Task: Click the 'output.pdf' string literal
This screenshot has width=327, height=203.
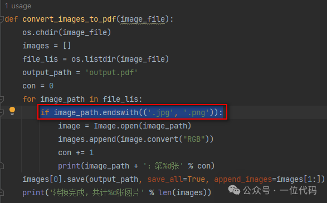Action: (111, 73)
